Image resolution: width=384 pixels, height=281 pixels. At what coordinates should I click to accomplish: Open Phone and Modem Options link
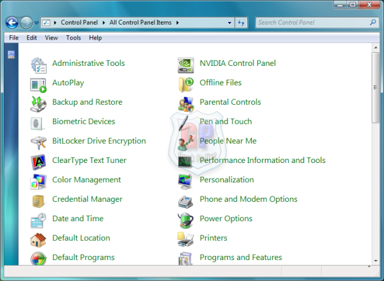[248, 199]
